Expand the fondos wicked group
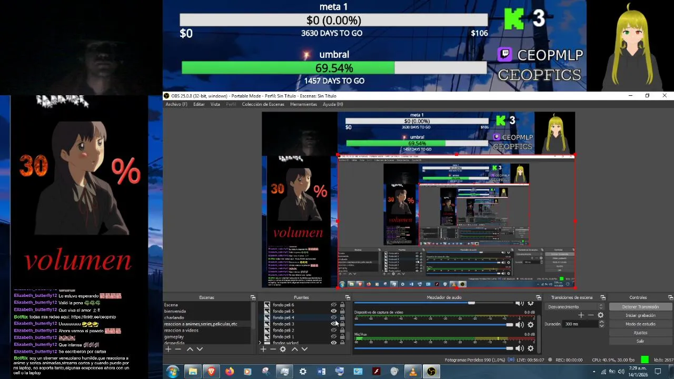Screen dimensions: 674x379 [x=260, y=343]
